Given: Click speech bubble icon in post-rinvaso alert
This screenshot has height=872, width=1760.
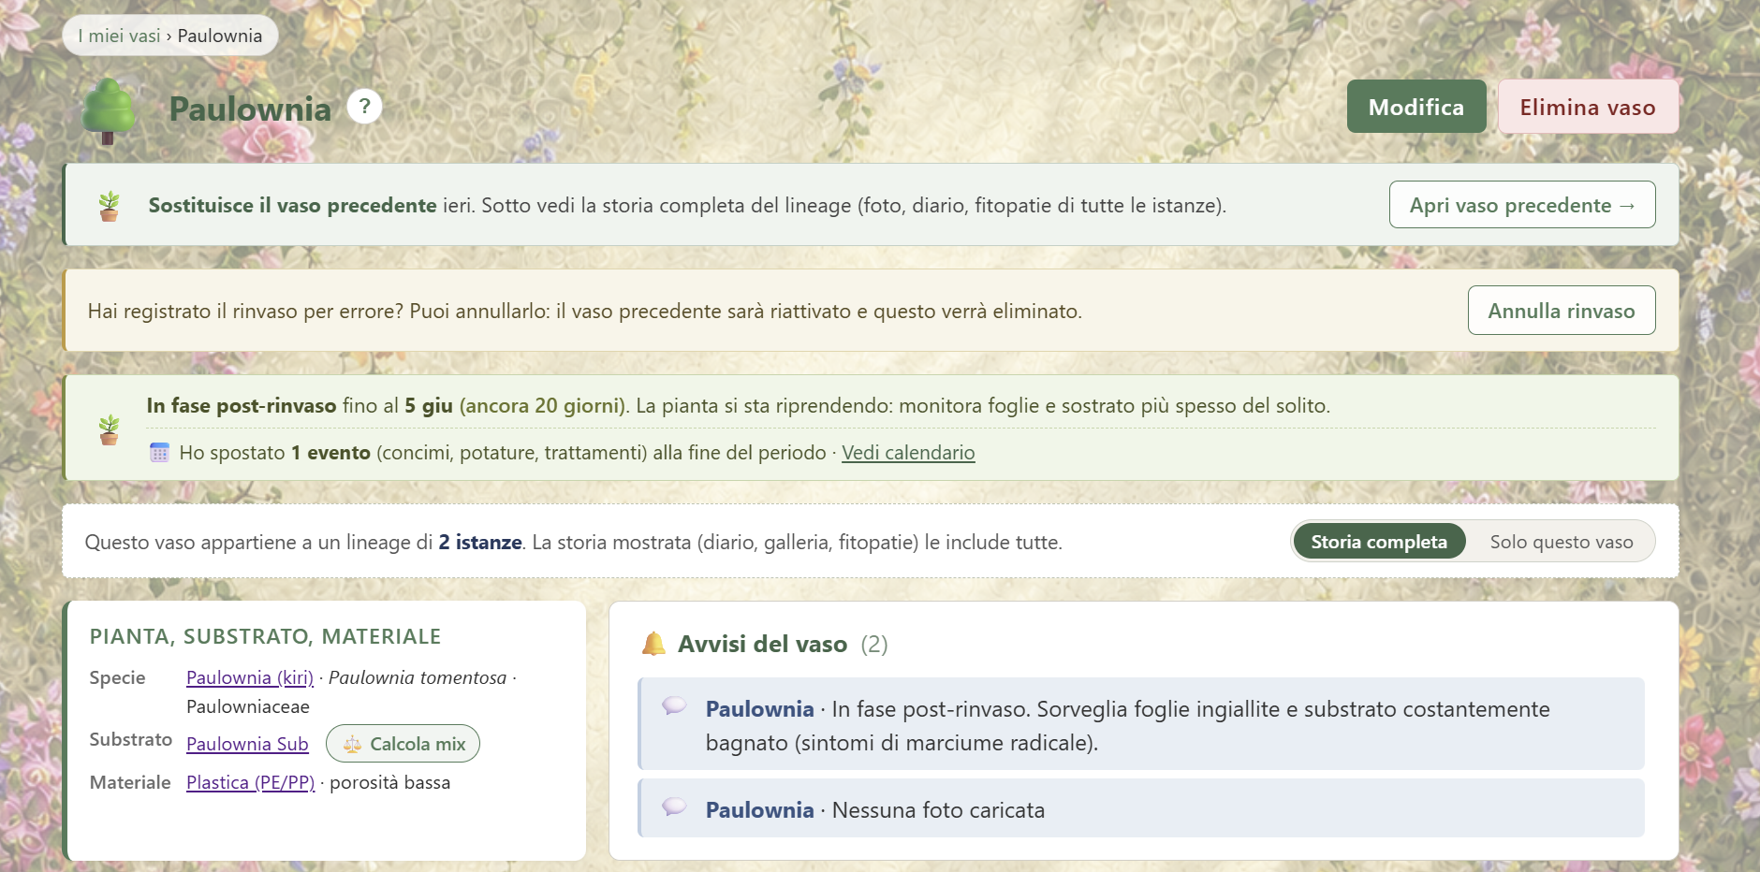Looking at the screenshot, I should pyautogui.click(x=674, y=705).
